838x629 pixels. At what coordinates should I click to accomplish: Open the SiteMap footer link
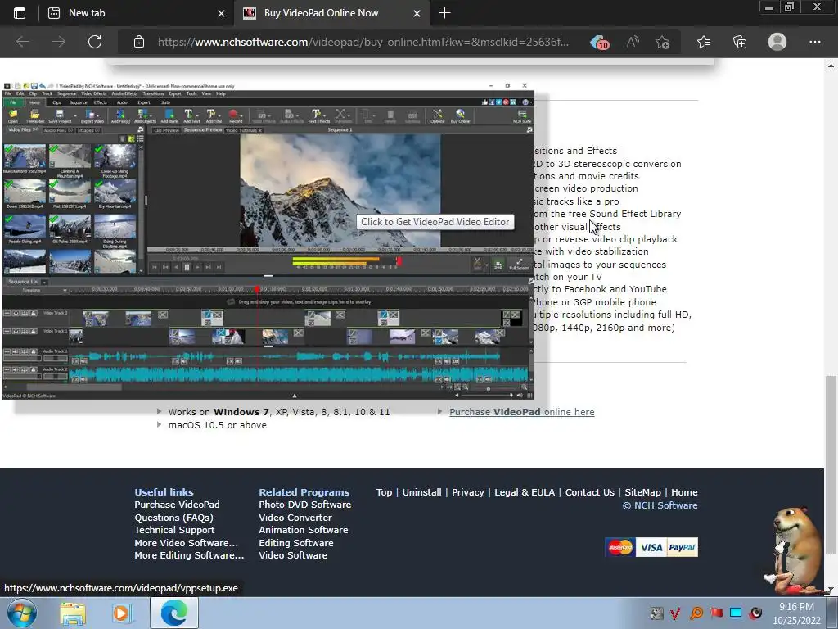[642, 492]
